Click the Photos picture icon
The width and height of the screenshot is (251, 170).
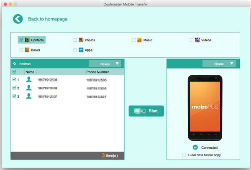pyautogui.click(x=81, y=40)
